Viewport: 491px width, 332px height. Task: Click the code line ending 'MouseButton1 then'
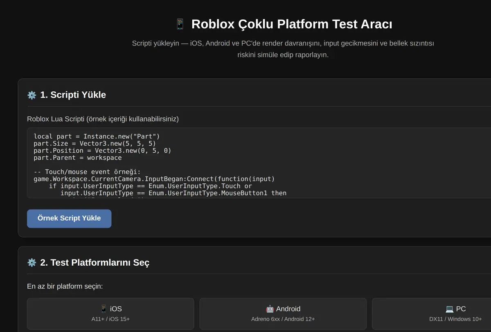[x=173, y=193]
